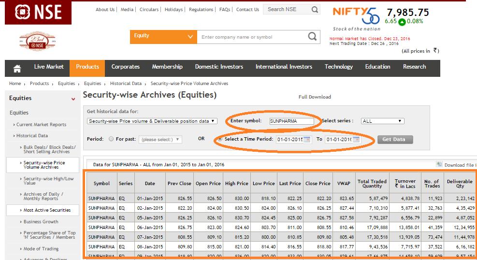Click Products in the breadcrumb
Screen dimensions: 477x260
39,83
